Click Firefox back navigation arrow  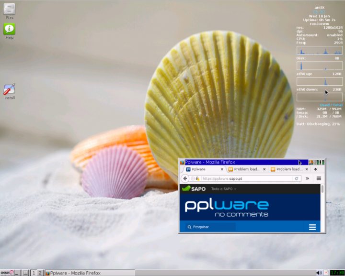(185, 178)
